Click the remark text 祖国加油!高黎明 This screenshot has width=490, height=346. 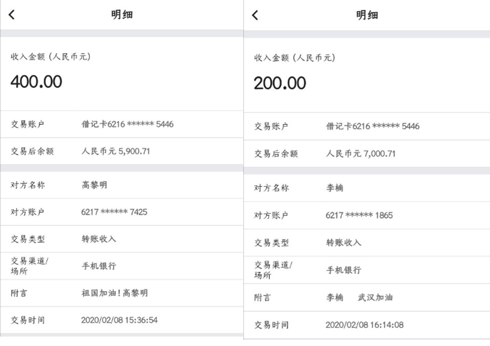[114, 293]
